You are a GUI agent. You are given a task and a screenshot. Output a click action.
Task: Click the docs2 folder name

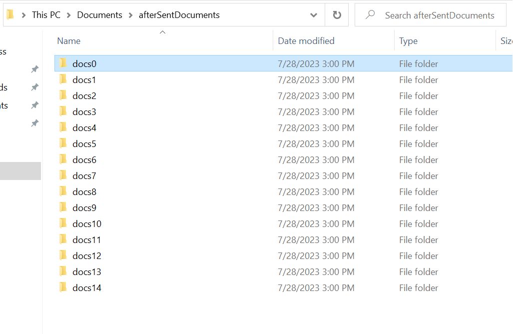(x=84, y=95)
